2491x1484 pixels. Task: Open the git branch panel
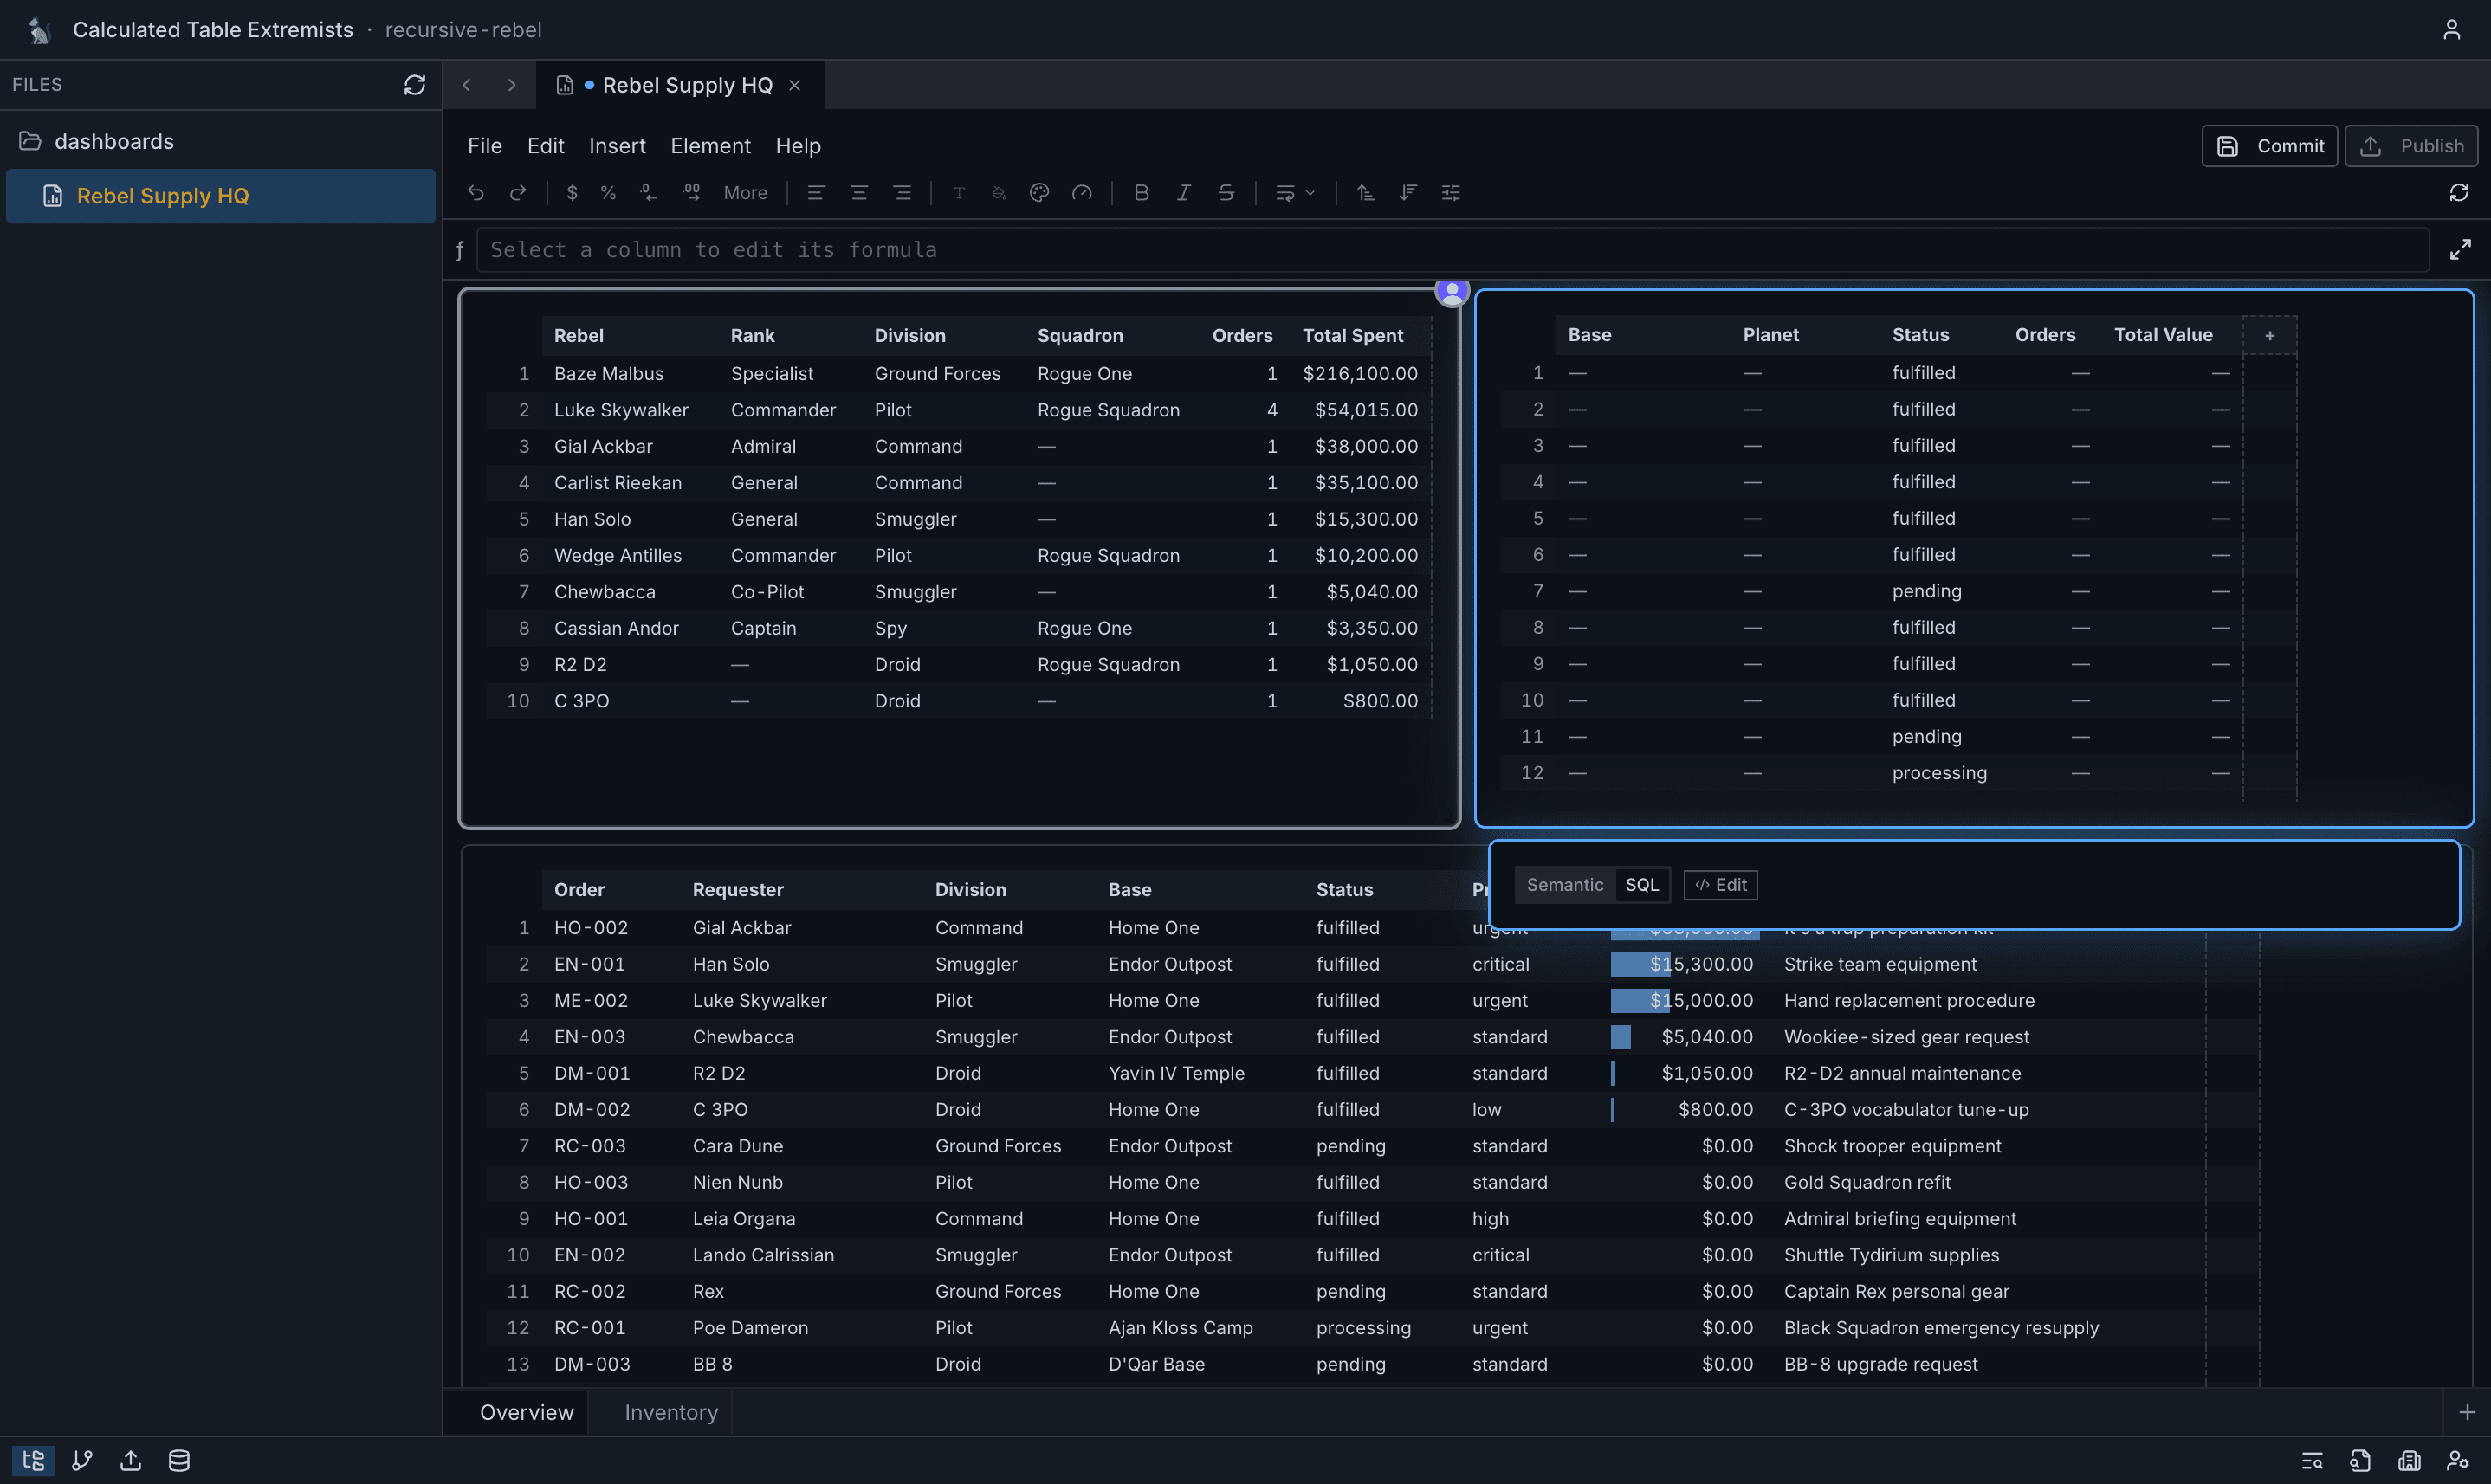(82, 1460)
